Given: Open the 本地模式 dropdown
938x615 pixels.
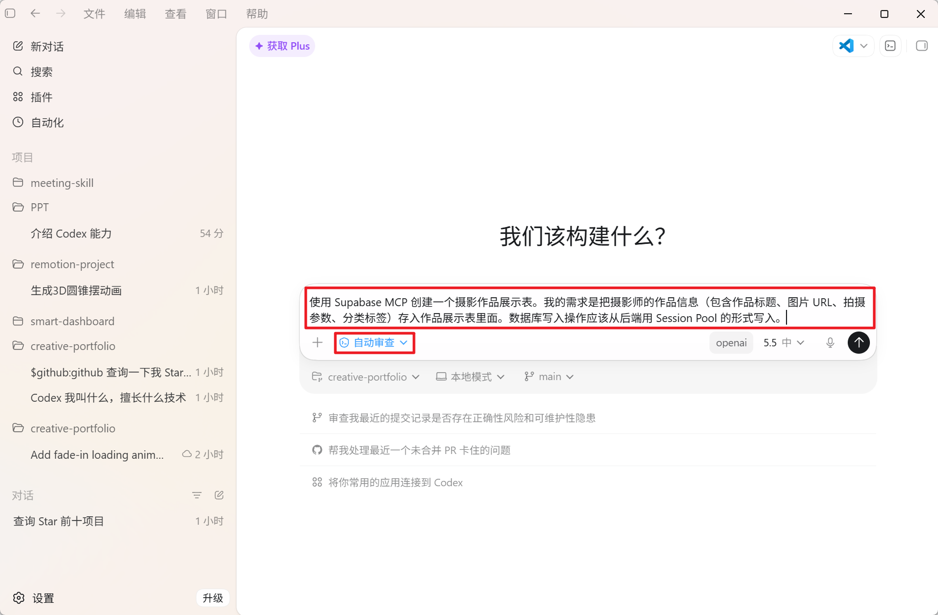Looking at the screenshot, I should coord(470,377).
